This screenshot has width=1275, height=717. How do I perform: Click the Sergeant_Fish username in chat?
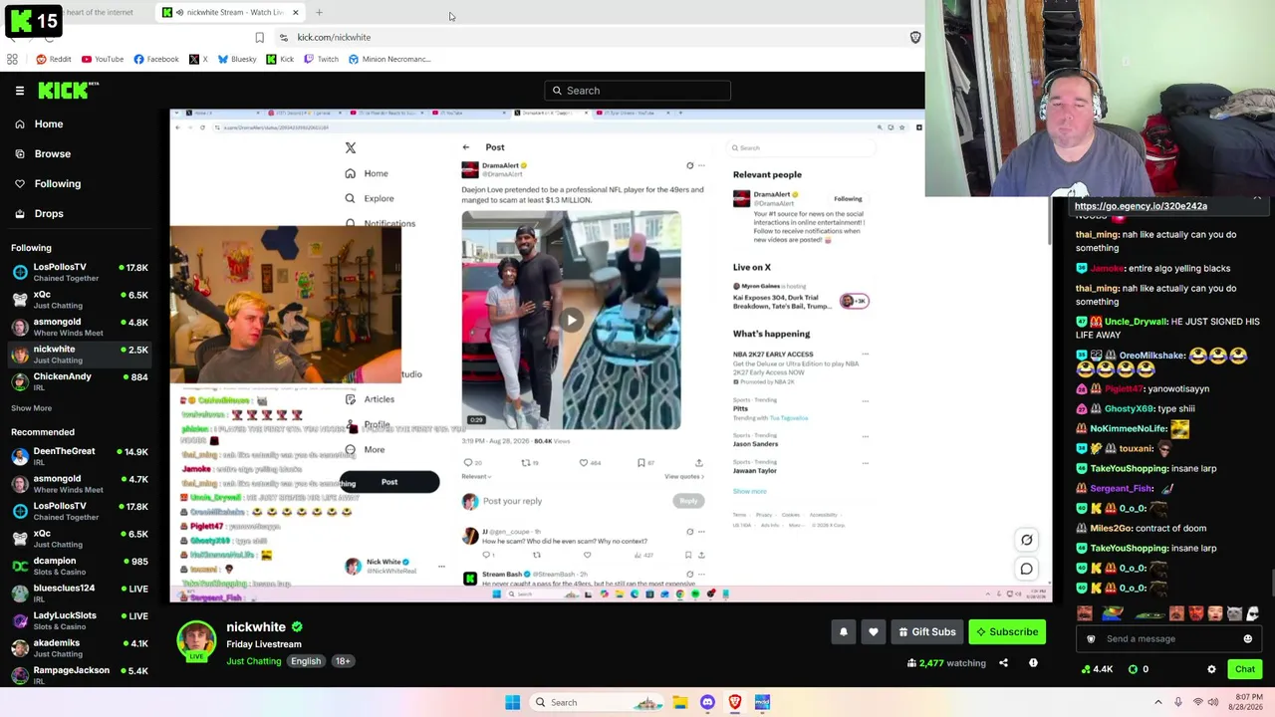[x=1122, y=488]
